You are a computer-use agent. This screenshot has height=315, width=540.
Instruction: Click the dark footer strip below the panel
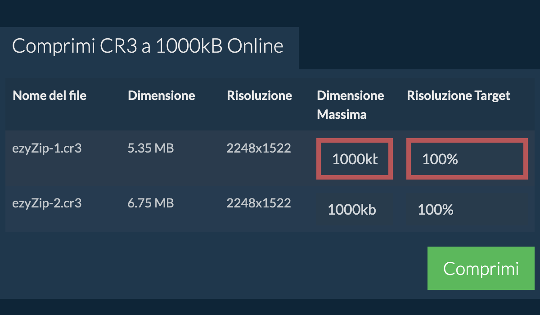(x=270, y=307)
